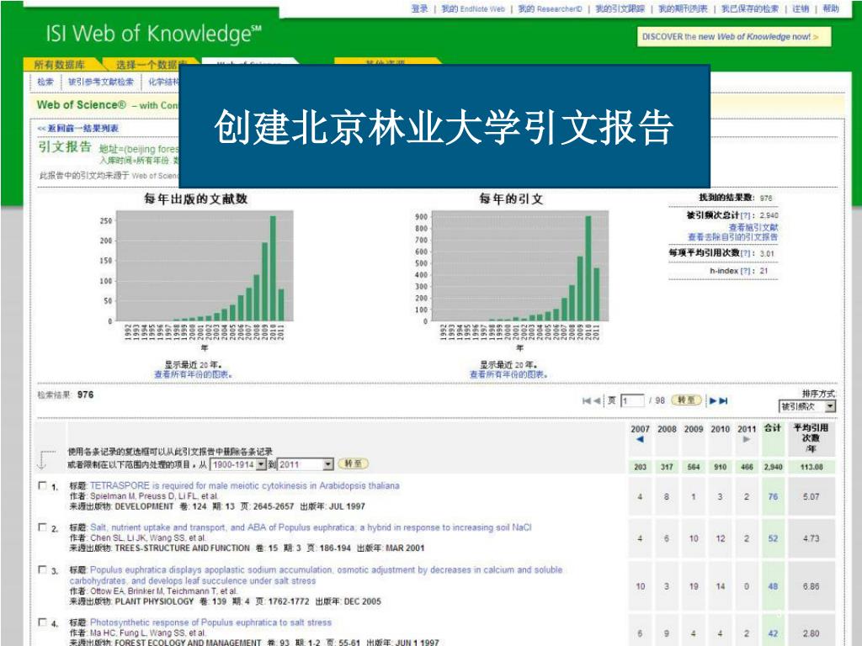
Task: Click total citations 42 for record 4
Action: [773, 633]
